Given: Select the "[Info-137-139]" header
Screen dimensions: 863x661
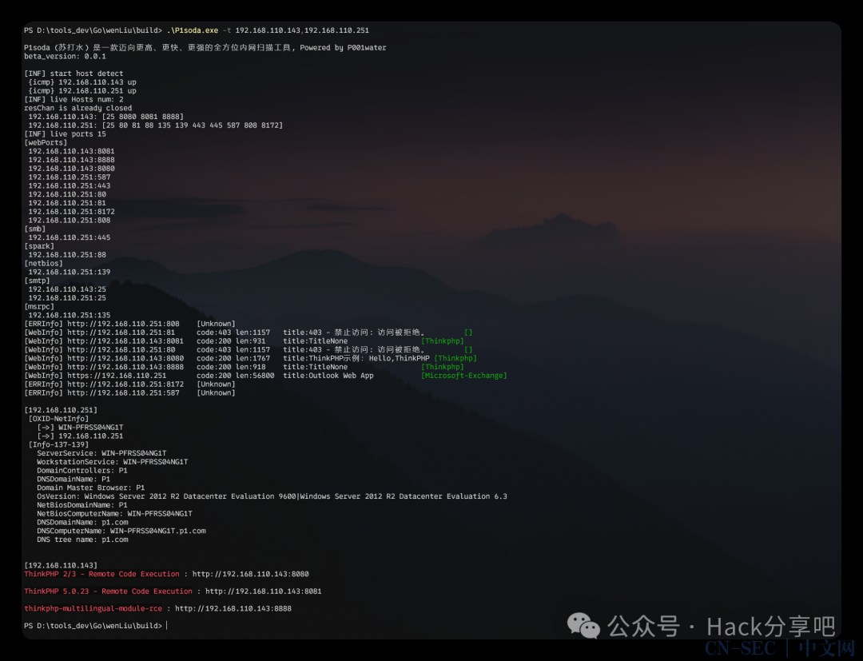Looking at the screenshot, I should coord(58,444).
